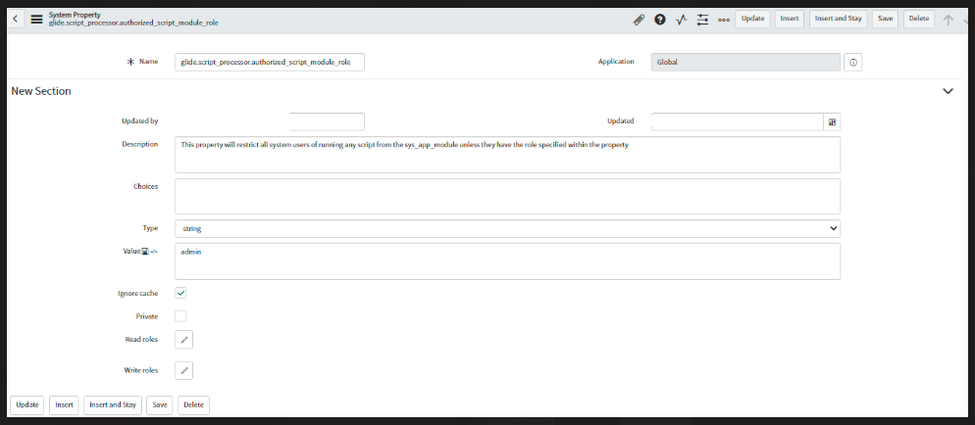
Task: Focus the Name input field
Action: coord(270,62)
